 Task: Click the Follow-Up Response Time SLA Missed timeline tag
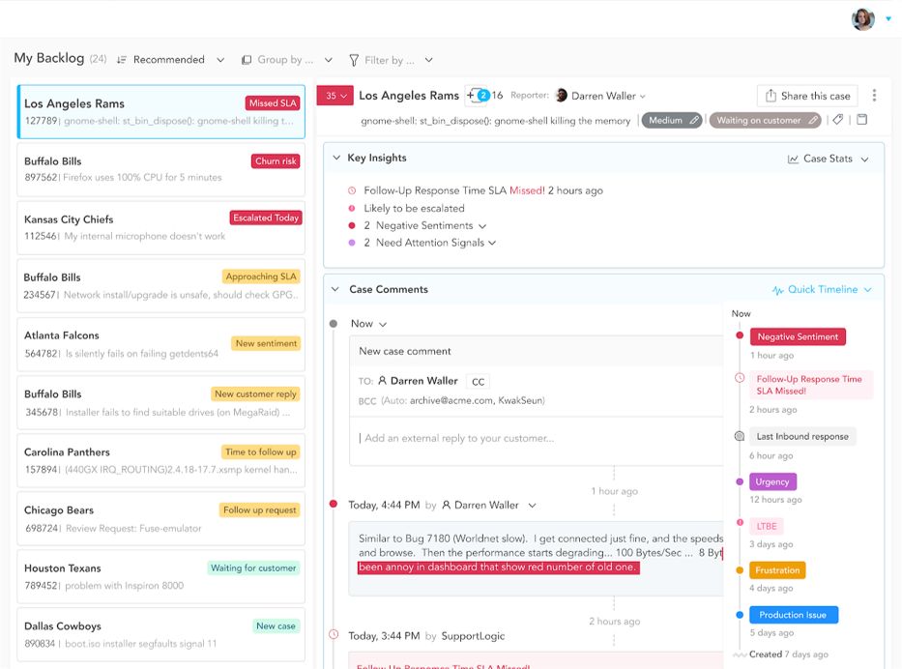pos(811,385)
